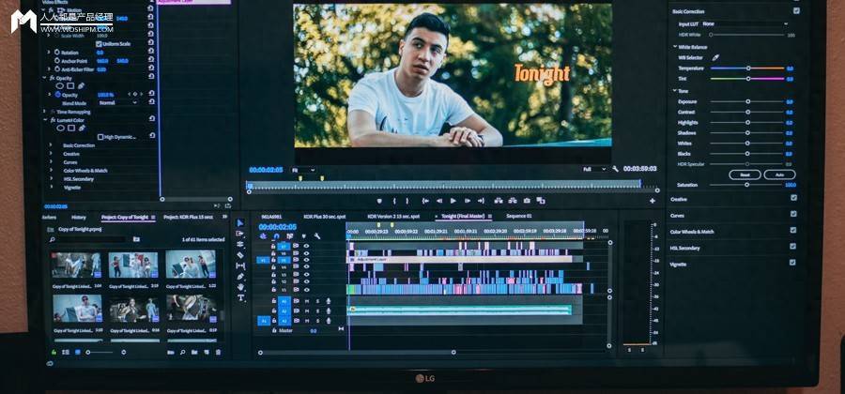
Task: Click the WB Selector eyedropper
Action: [715, 57]
